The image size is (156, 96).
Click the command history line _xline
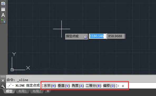pos(17,80)
